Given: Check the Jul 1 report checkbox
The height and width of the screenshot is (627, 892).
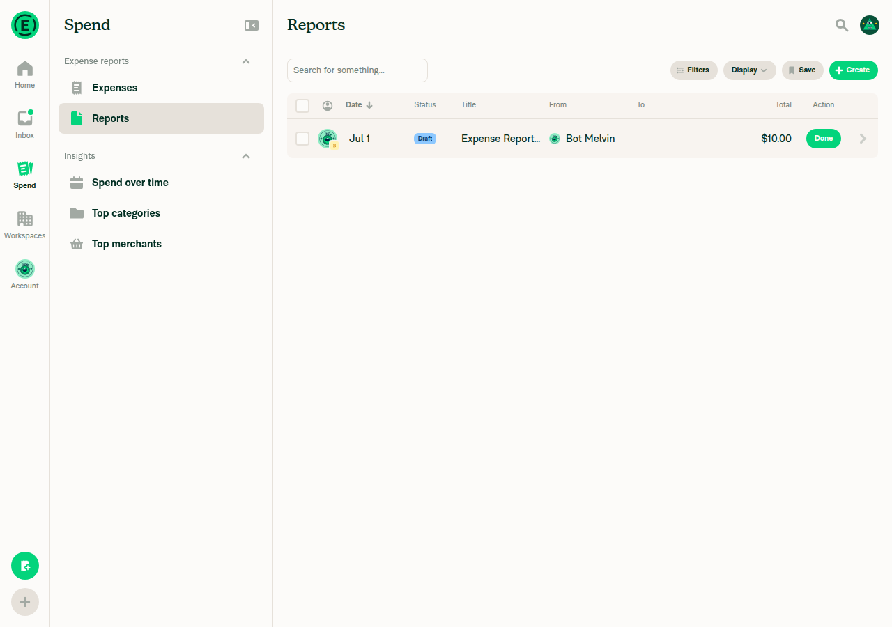Looking at the screenshot, I should pos(302,139).
